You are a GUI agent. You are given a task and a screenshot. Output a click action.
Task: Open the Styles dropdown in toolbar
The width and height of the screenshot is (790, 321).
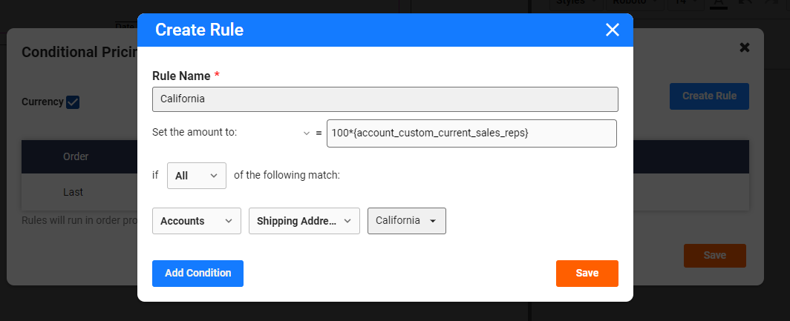[576, 3]
